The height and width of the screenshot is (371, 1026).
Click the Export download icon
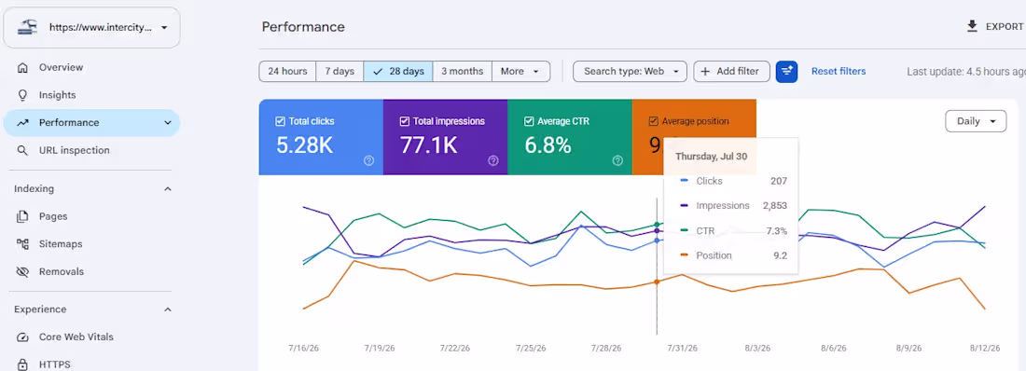[x=972, y=26]
